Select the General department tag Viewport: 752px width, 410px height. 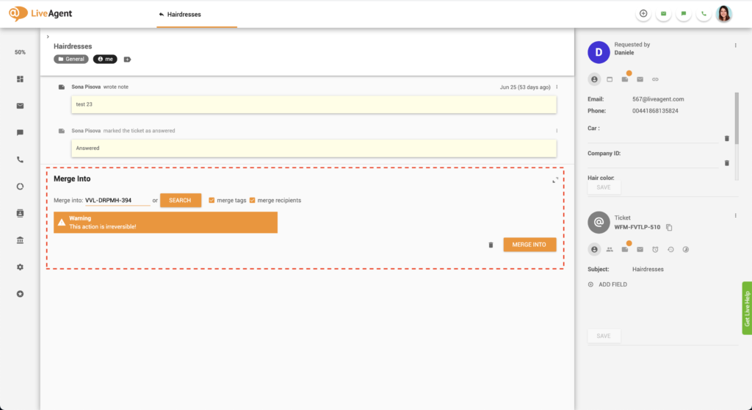tap(71, 59)
